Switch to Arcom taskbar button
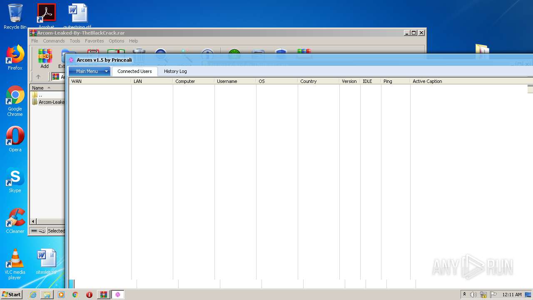The height and width of the screenshot is (300, 533). [x=117, y=295]
